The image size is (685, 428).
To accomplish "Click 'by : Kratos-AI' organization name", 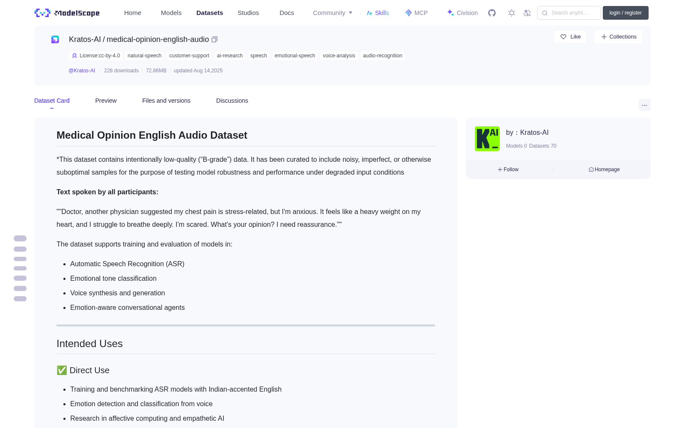I will tap(527, 133).
